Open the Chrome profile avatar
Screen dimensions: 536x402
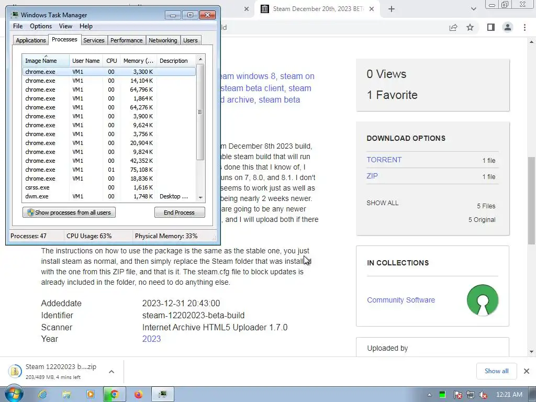(x=508, y=27)
